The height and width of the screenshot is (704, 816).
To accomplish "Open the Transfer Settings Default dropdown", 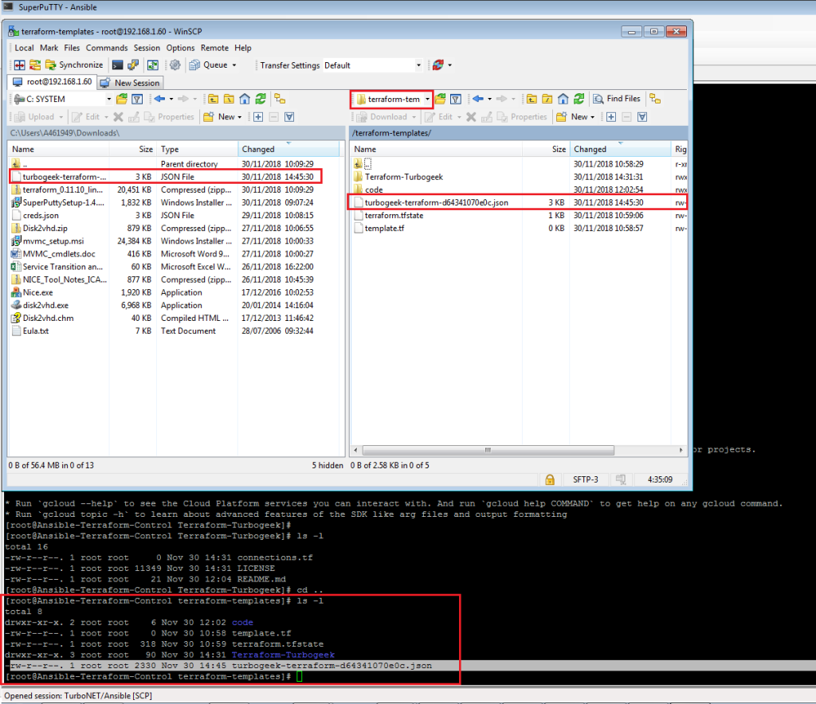I will (418, 65).
